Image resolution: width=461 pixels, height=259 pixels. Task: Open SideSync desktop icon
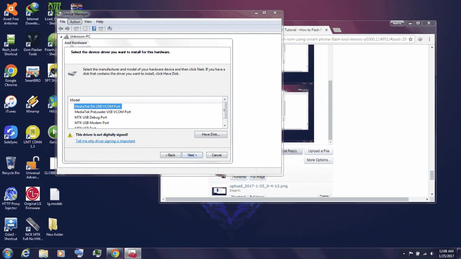coord(11,135)
